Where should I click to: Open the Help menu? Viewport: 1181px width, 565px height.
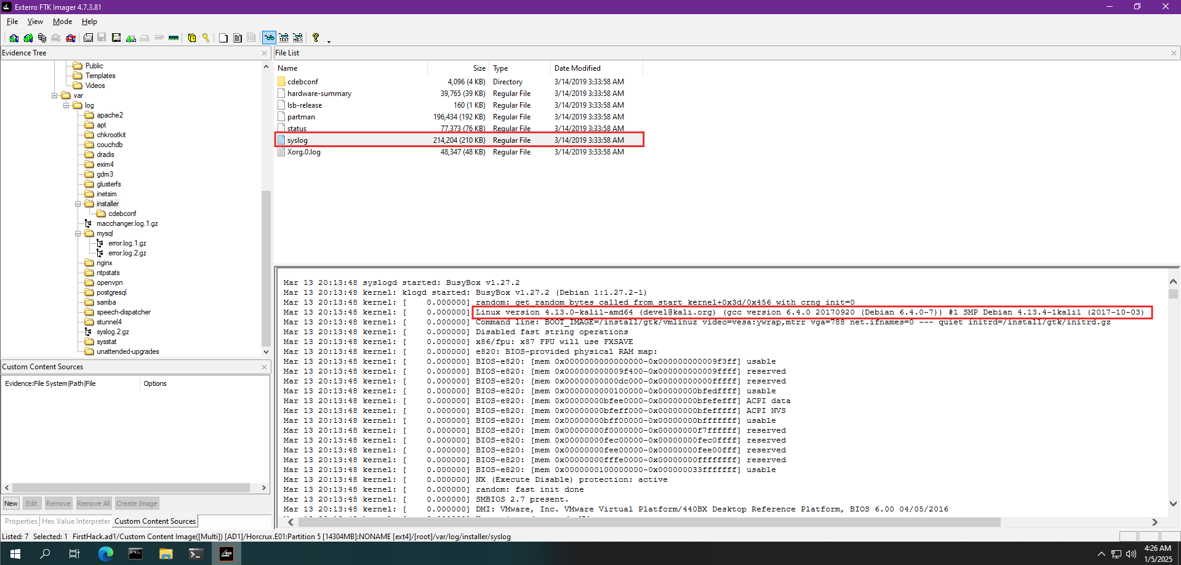click(89, 22)
